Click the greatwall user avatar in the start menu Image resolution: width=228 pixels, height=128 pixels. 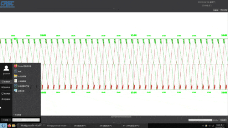6,68
